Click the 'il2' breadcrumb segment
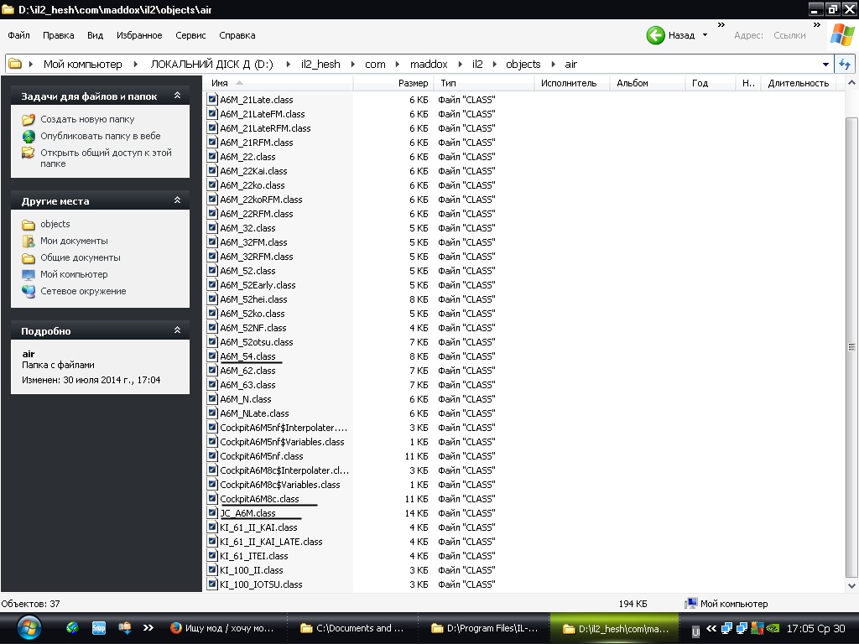 coord(477,64)
